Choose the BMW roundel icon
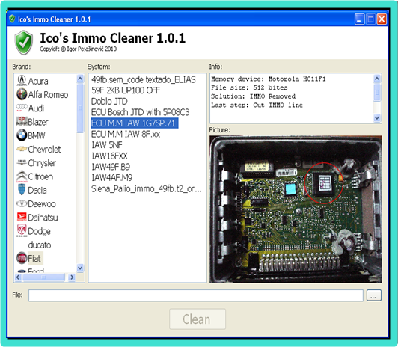398x347 pixels. pos(22,135)
